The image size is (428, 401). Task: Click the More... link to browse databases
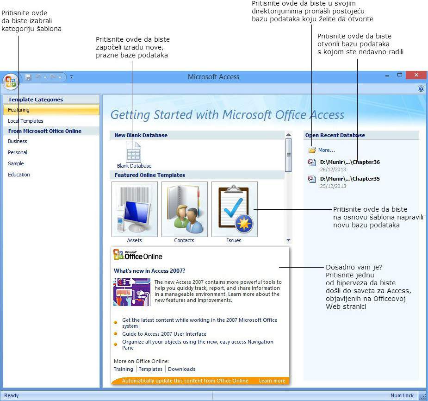pos(327,150)
